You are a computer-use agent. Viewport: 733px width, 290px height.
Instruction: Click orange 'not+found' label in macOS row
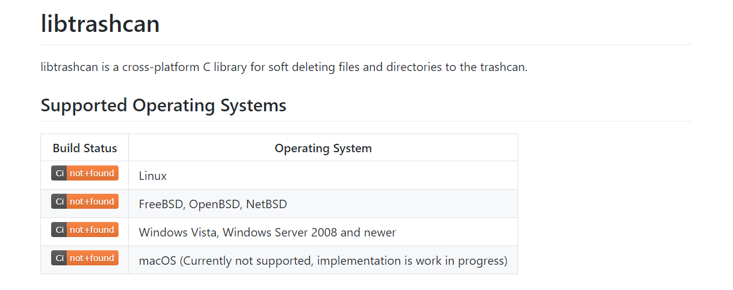click(92, 258)
